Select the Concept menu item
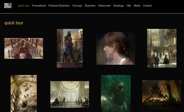 pos(77,6)
